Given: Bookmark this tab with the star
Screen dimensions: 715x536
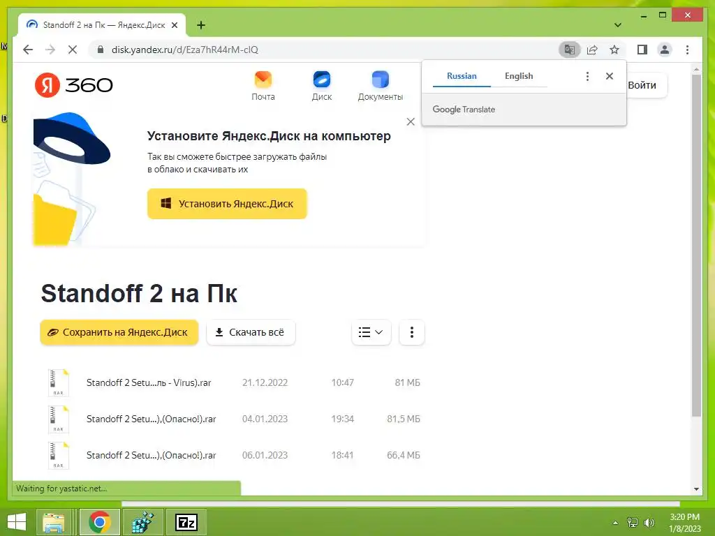Looking at the screenshot, I should coord(614,50).
